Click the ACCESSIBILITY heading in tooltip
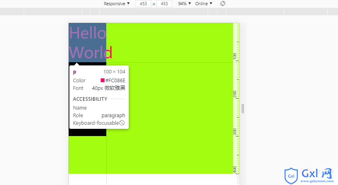 [90, 99]
